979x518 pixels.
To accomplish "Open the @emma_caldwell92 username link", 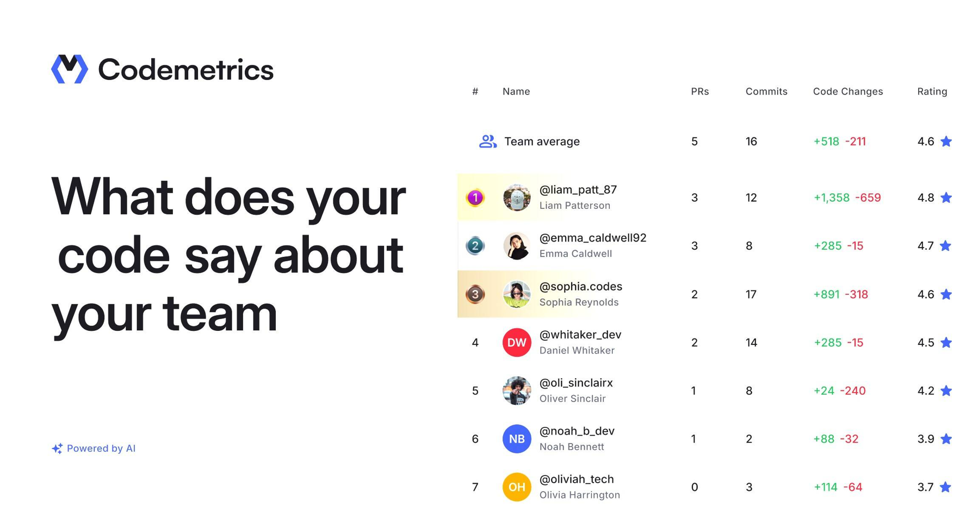I will [x=592, y=238].
